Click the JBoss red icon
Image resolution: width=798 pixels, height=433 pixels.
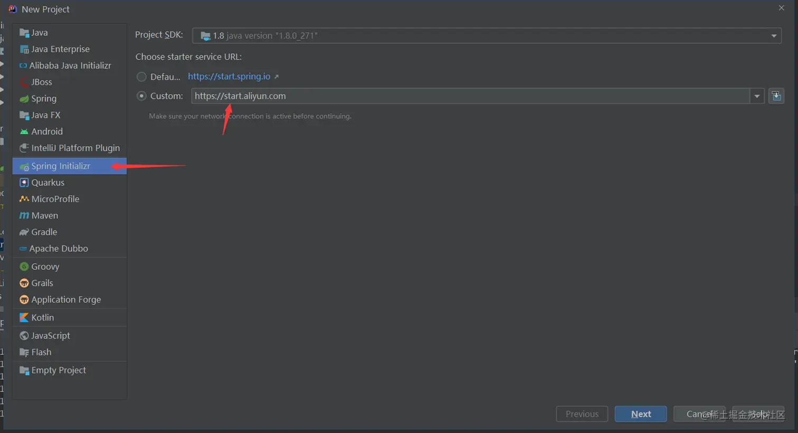(24, 82)
